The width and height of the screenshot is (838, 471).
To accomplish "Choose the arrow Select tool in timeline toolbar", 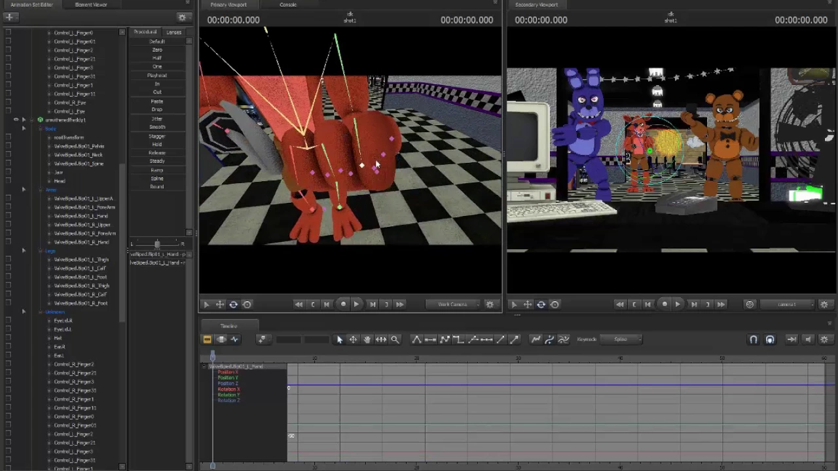I will click(x=339, y=340).
